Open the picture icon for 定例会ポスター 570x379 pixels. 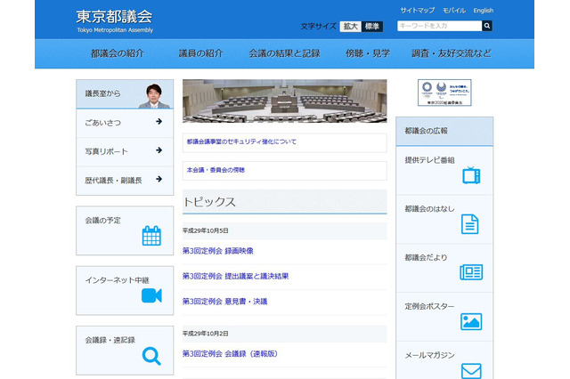pyautogui.click(x=471, y=322)
